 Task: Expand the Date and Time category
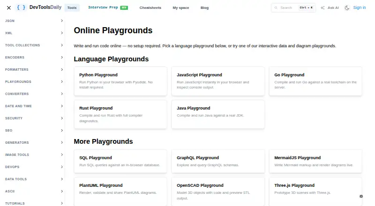click(34, 106)
